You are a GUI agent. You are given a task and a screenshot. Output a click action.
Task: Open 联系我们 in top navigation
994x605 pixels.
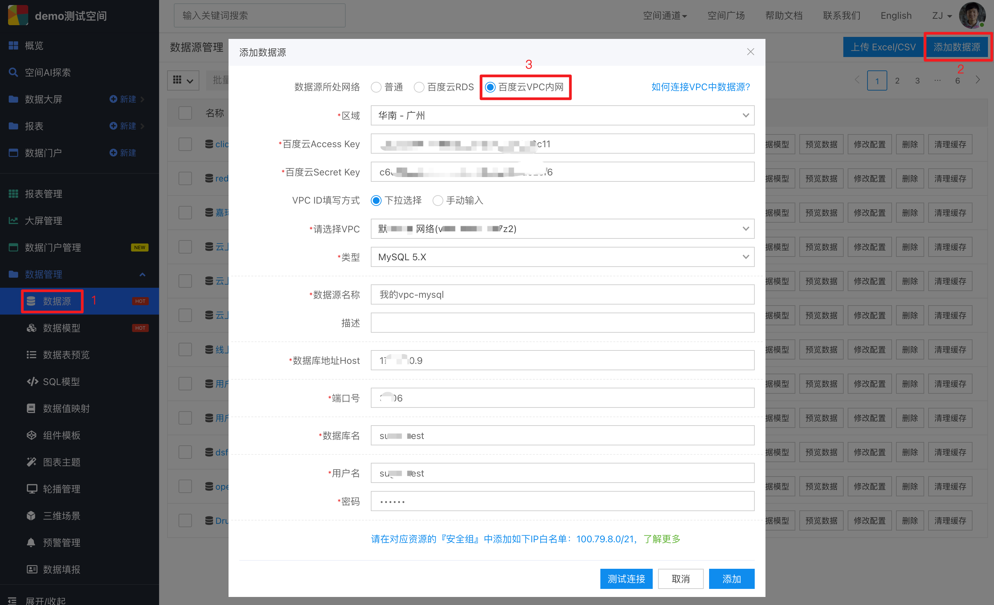click(842, 16)
